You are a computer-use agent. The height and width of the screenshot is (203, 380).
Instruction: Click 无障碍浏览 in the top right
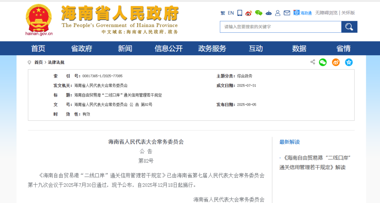327,13
